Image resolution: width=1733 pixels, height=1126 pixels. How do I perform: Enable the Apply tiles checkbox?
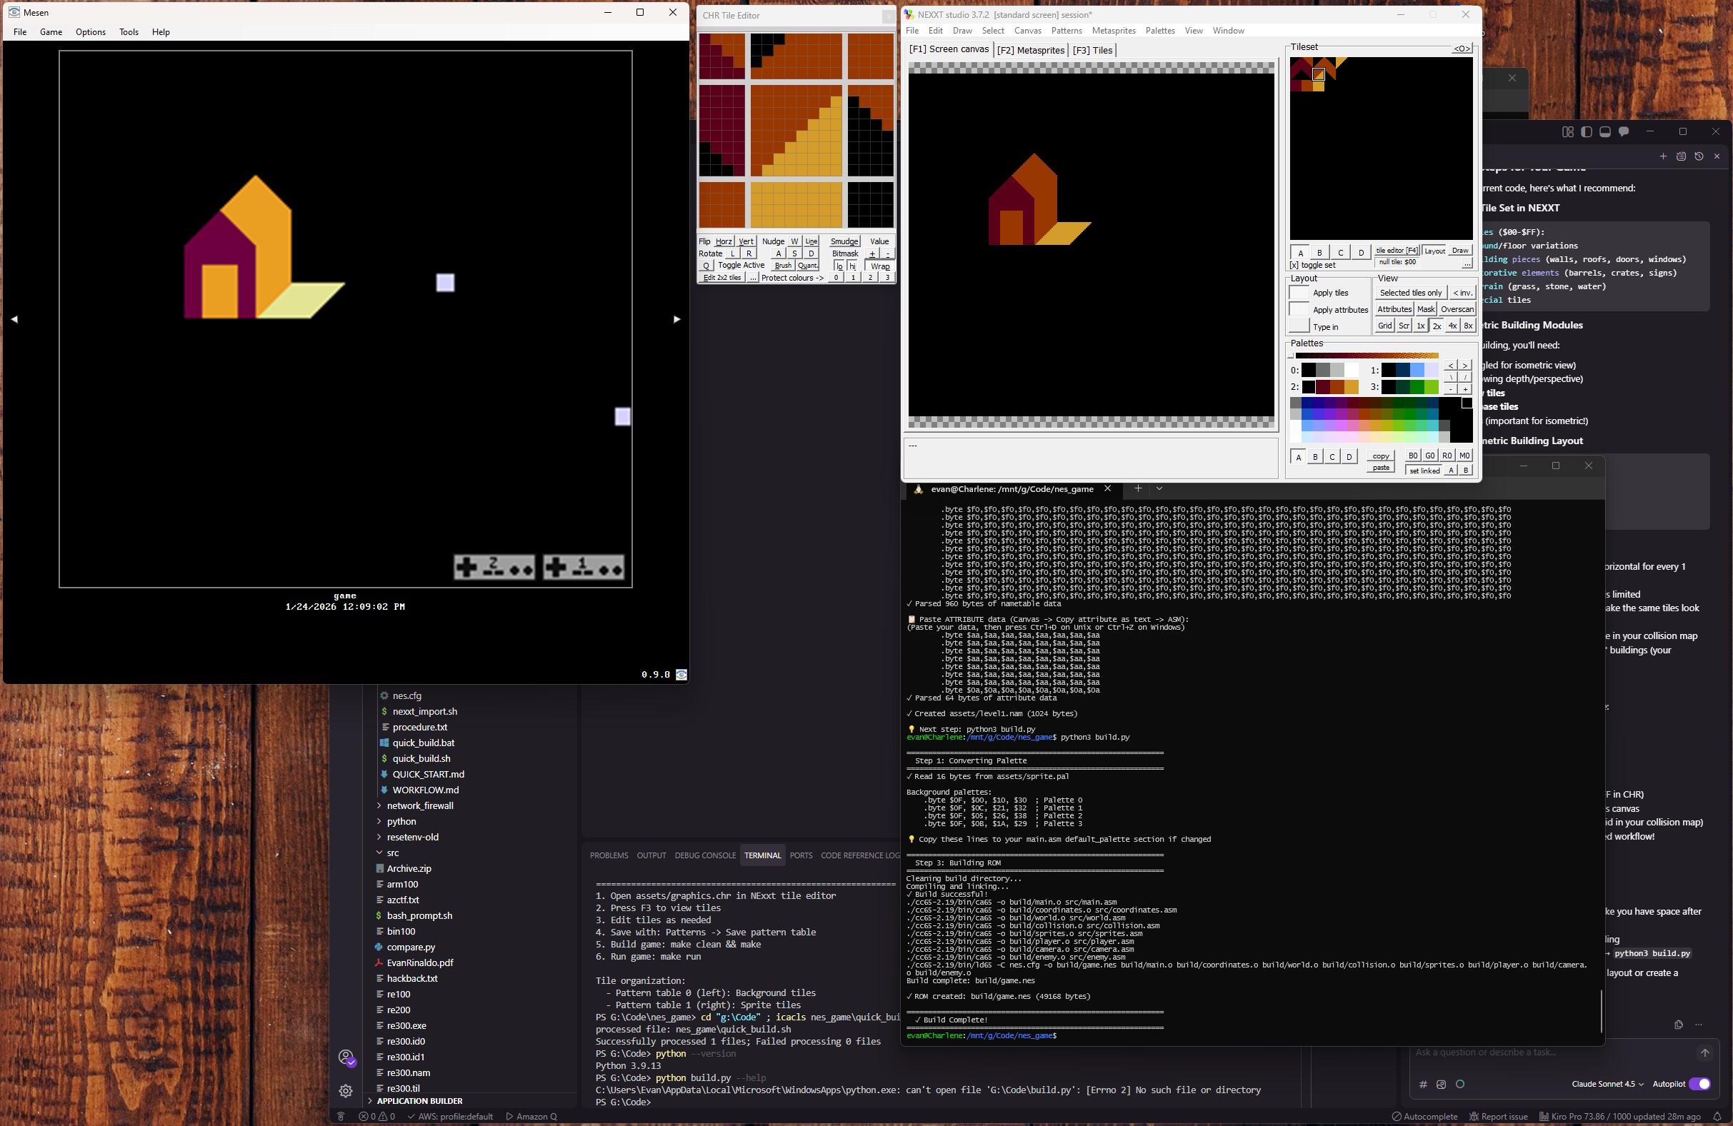(x=1299, y=293)
